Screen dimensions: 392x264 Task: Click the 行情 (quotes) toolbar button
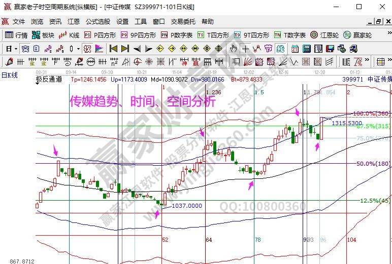(x=16, y=35)
